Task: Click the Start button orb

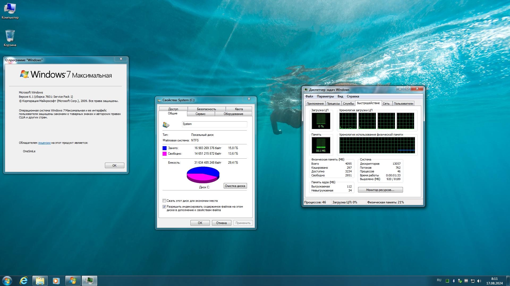Action: [7, 281]
